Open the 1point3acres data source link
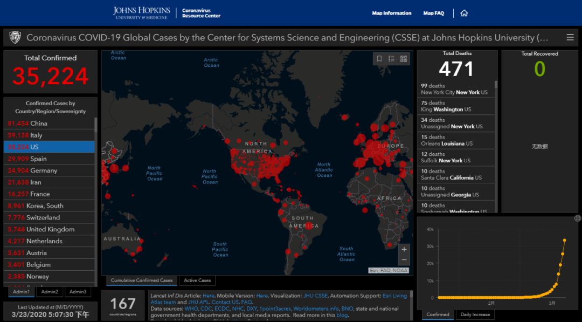The height and width of the screenshot is (322, 582). coord(274,309)
